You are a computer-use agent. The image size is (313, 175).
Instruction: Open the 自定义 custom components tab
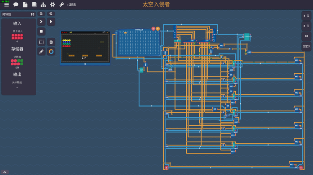coord(306,46)
